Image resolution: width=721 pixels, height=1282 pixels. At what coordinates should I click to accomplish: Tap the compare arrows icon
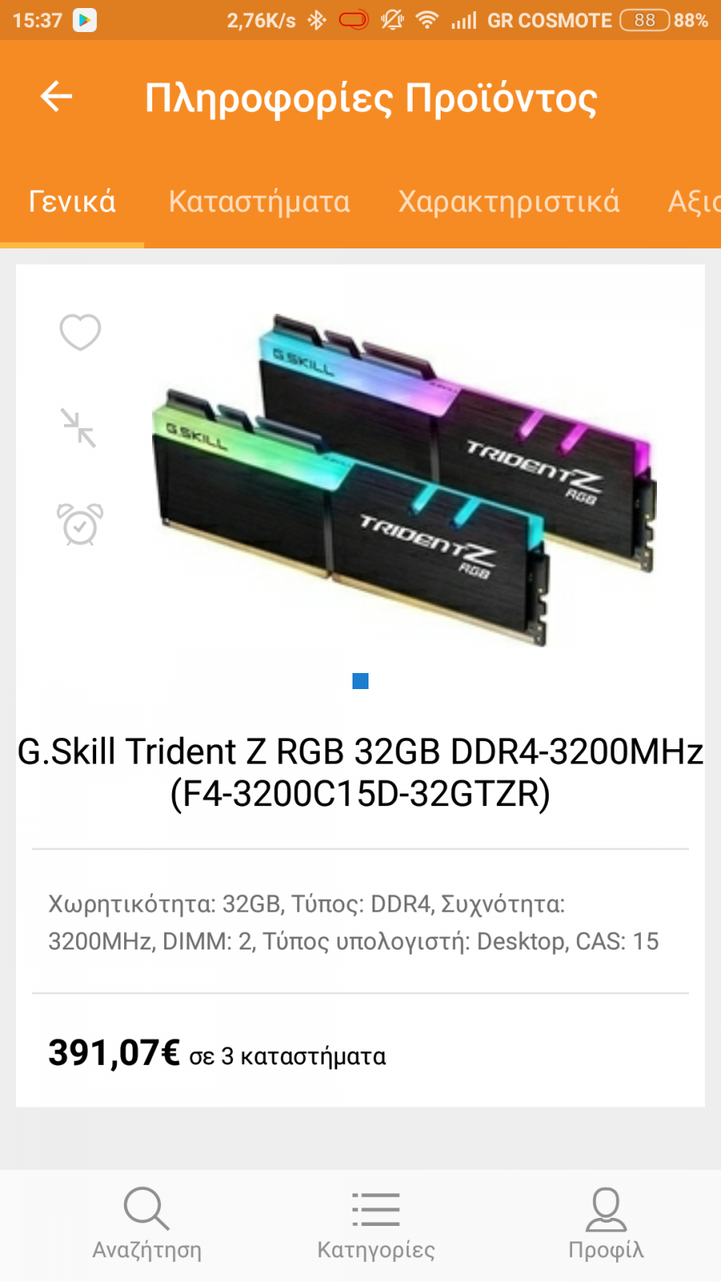point(79,428)
